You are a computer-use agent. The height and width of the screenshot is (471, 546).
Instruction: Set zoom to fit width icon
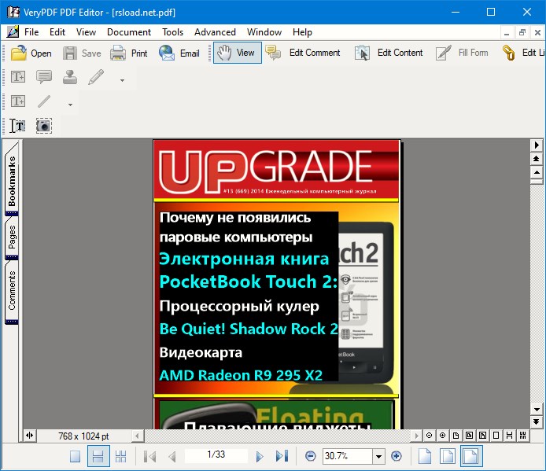pyautogui.click(x=471, y=456)
